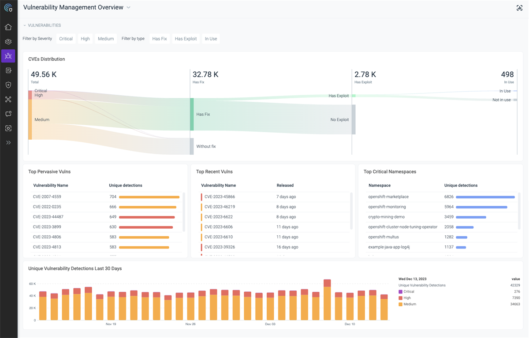Open the Integrations settings sidebar icon
Image resolution: width=529 pixels, height=338 pixels.
coord(8,128)
